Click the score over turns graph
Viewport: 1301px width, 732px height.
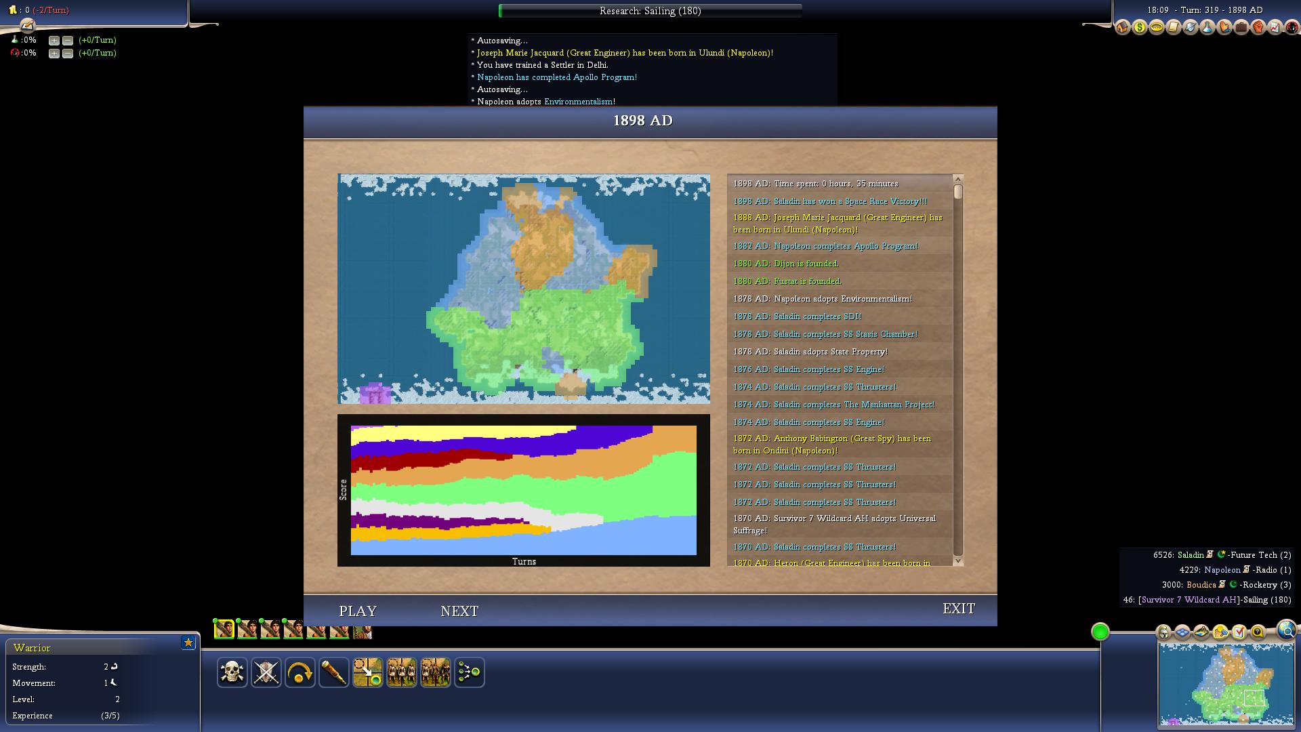coord(524,490)
